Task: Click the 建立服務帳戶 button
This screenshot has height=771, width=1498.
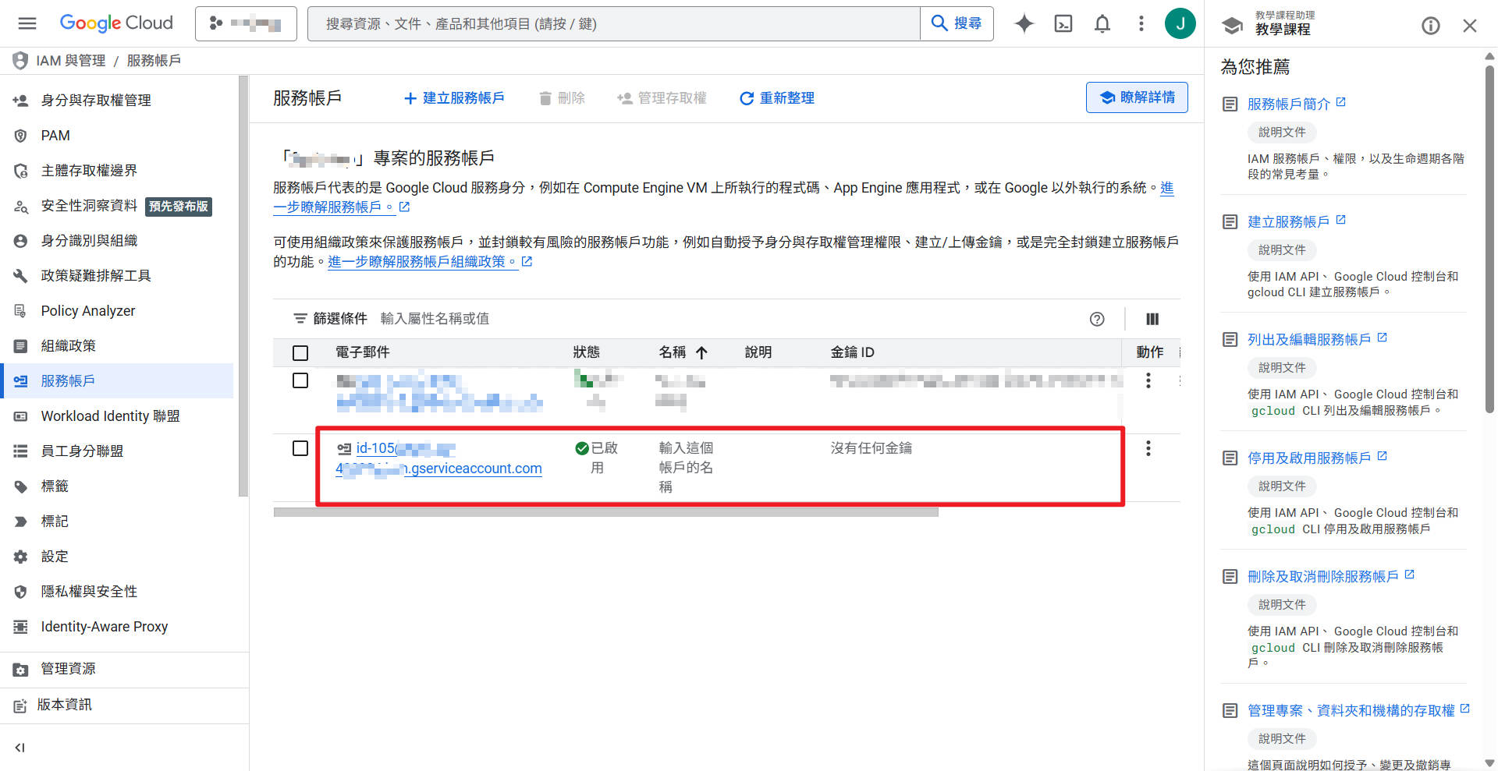Action: 455,97
